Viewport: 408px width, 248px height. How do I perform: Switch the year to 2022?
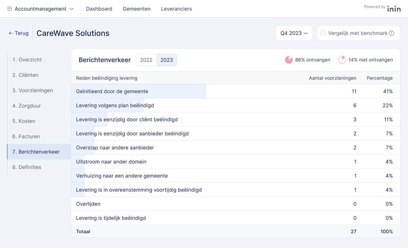(x=146, y=60)
